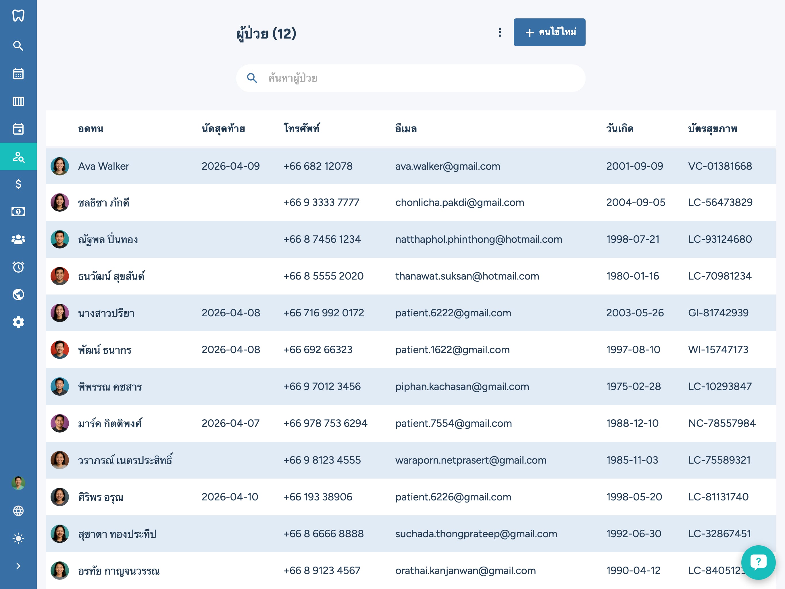785x589 pixels.
Task: Open the help chat bubble
Action: pos(758,562)
